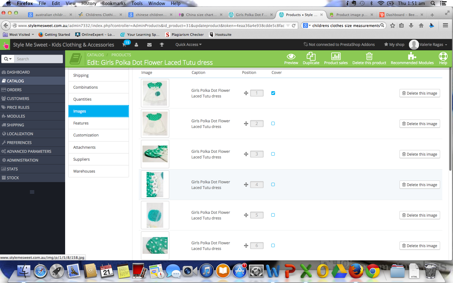Viewport: 453px width, 283px height.
Task: Click the browser back arrow button
Action: pyautogui.click(x=6, y=25)
